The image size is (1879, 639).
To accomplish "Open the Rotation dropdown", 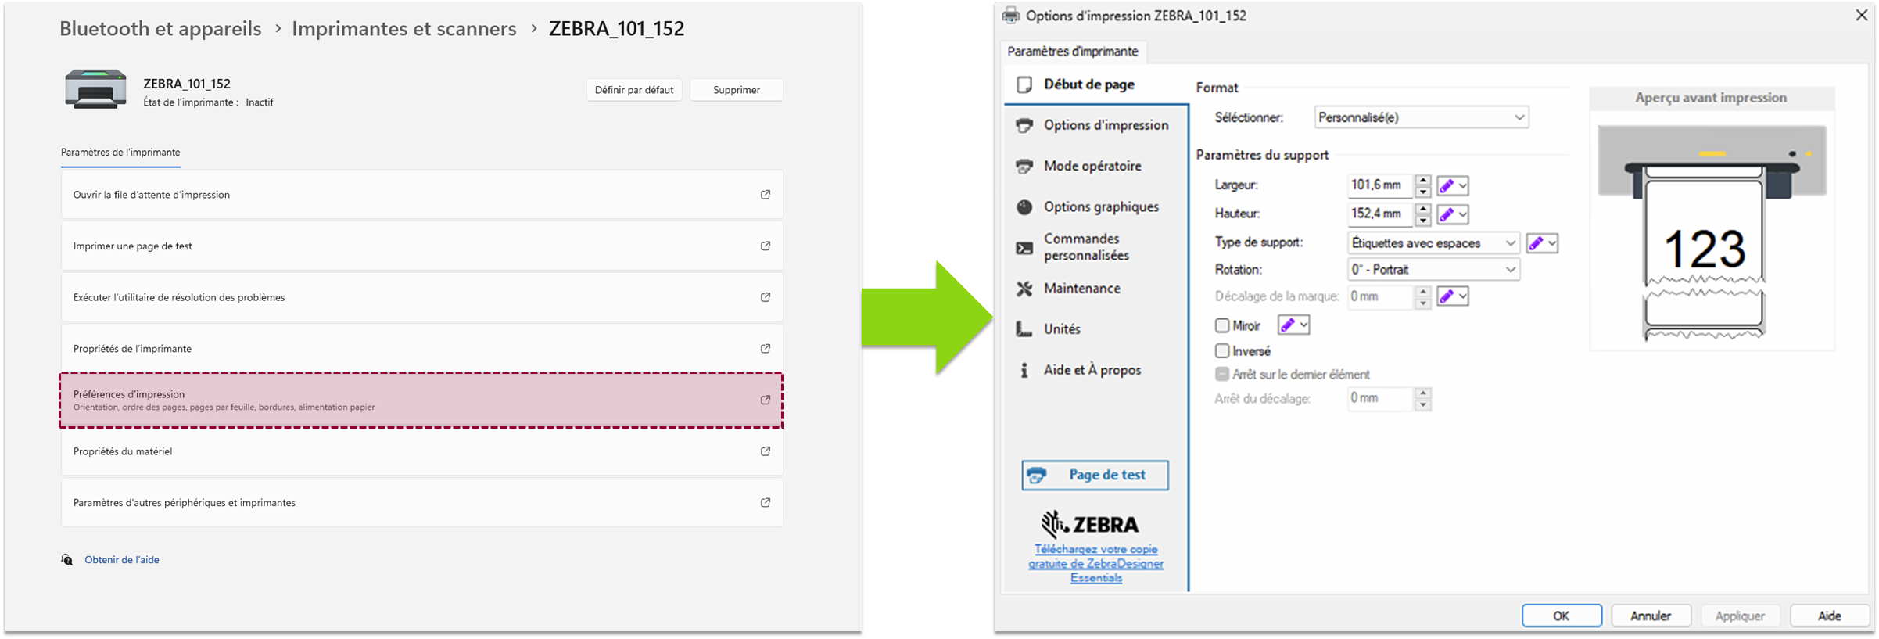I will (x=1433, y=270).
